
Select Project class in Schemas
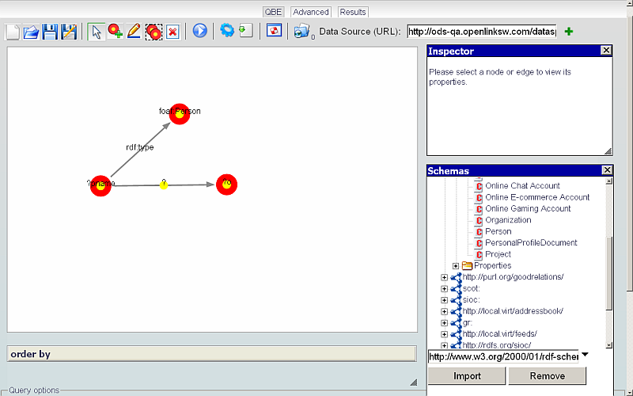[498, 254]
